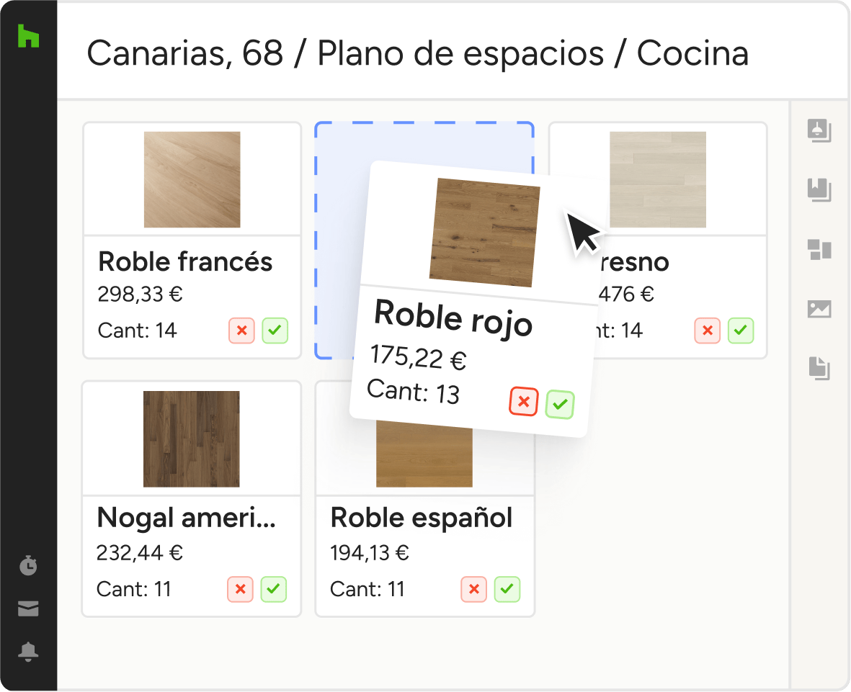Open the lamp products panel icon

[819, 131]
